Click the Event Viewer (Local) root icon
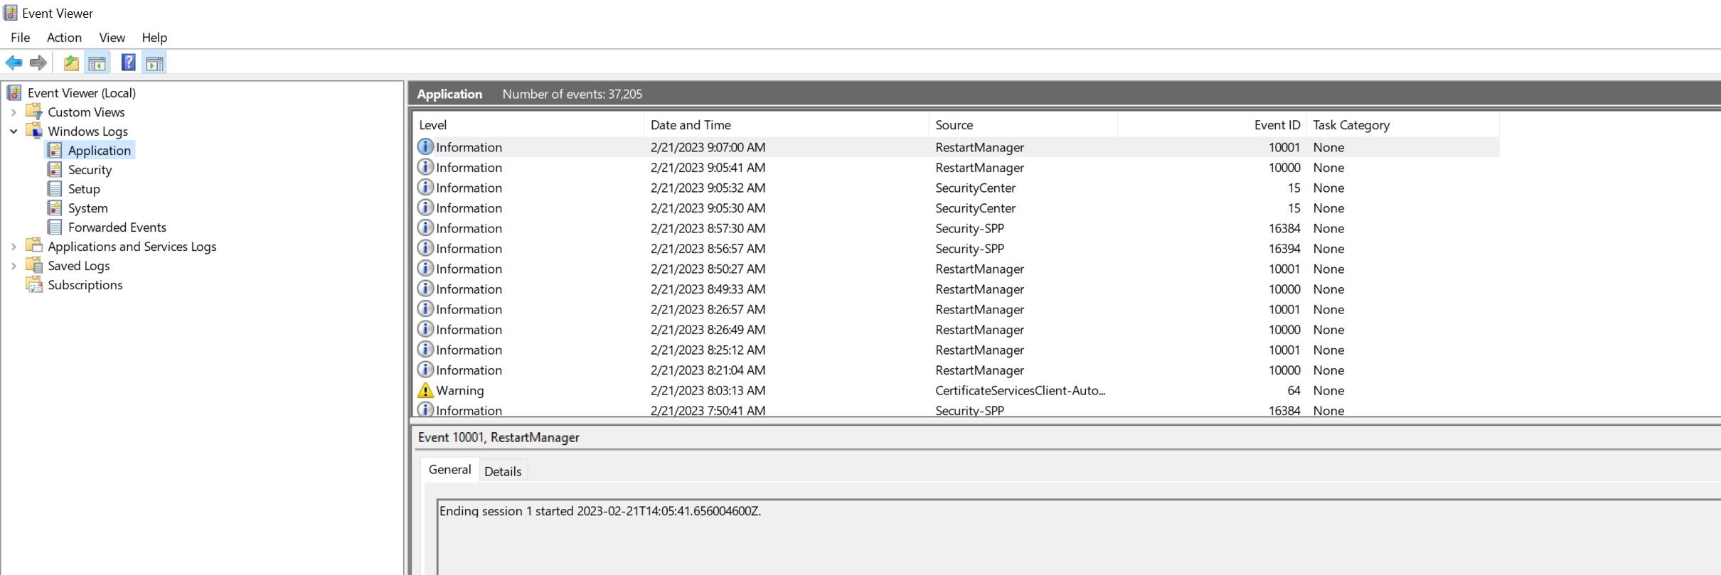This screenshot has height=575, width=1721. point(14,92)
